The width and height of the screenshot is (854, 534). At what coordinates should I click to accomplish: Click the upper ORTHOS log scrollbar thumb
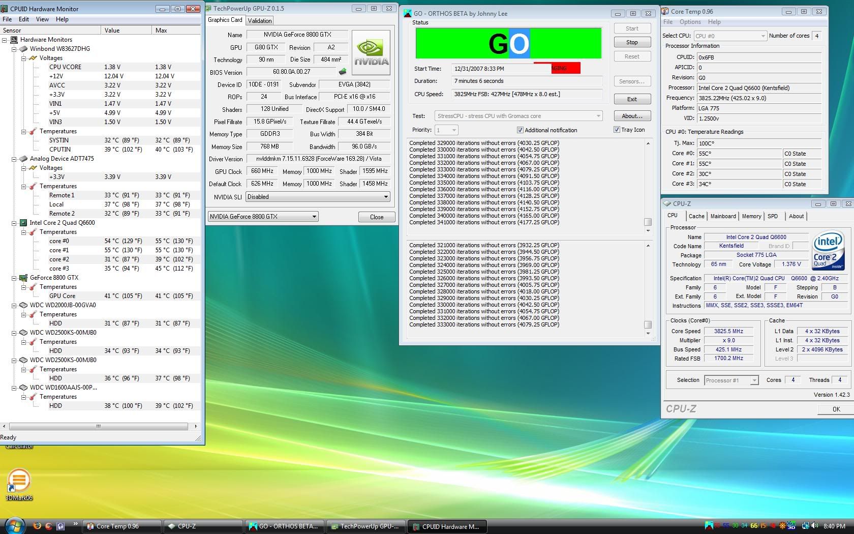(648, 222)
